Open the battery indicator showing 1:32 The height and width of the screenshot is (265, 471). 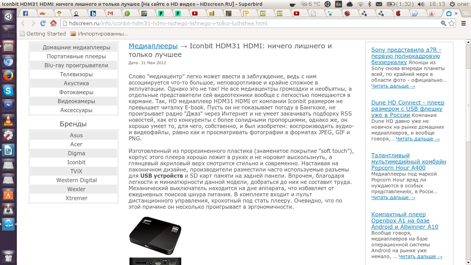[x=400, y=4]
